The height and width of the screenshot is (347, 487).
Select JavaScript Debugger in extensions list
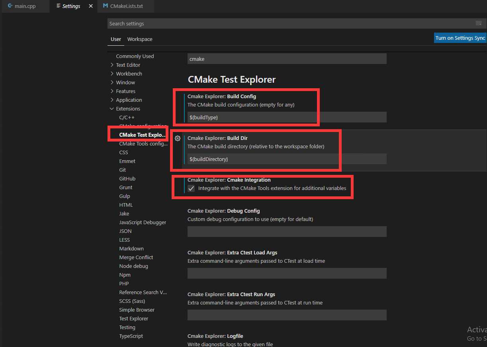[143, 223]
